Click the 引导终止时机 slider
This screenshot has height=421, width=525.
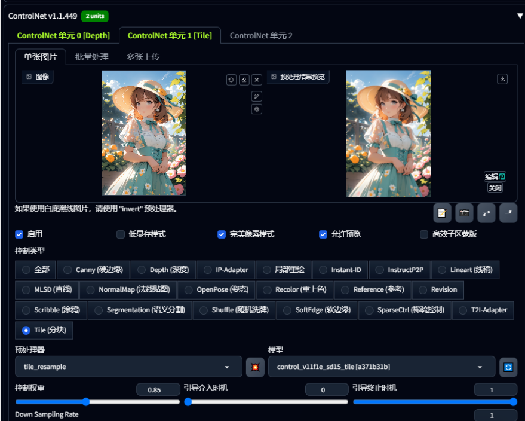coord(435,402)
